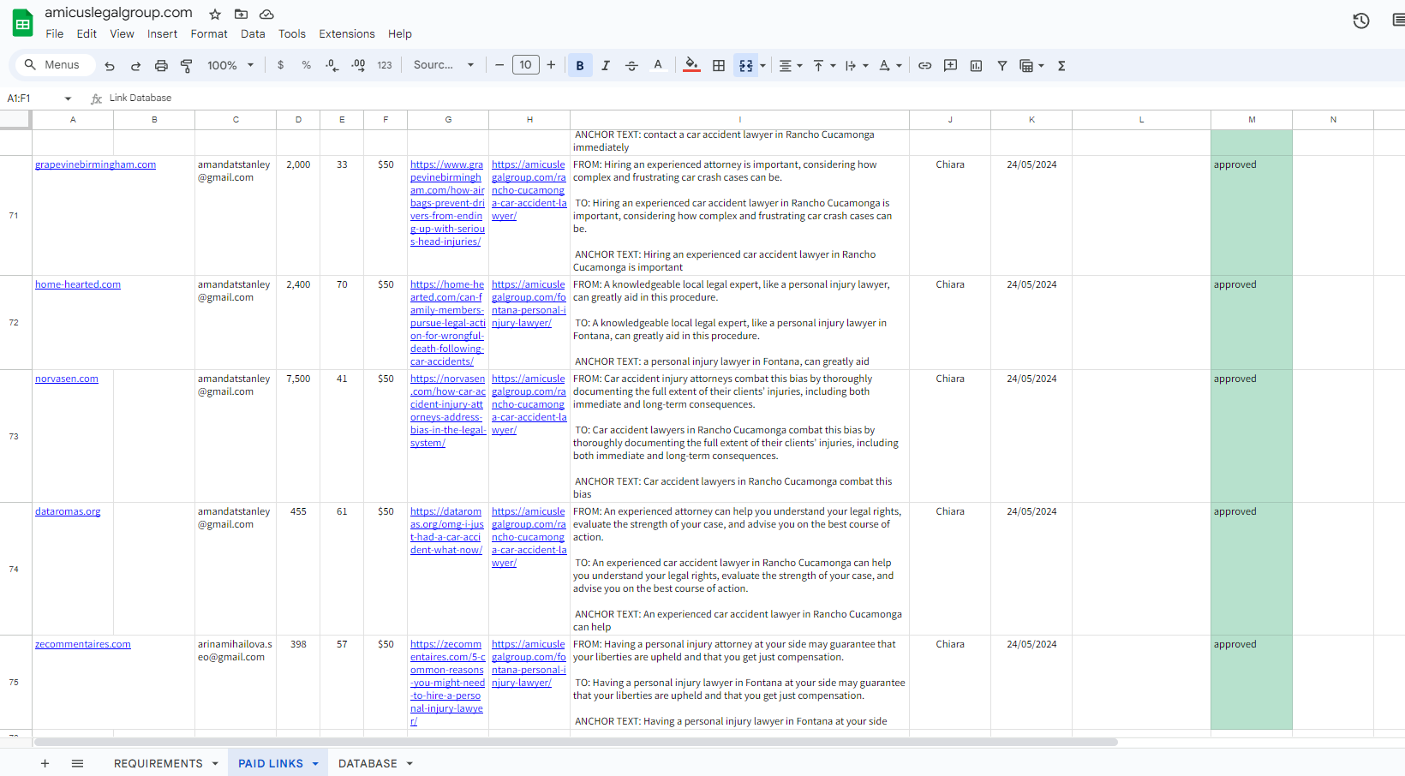Select column M header
Image resolution: width=1405 pixels, height=776 pixels.
(1252, 120)
